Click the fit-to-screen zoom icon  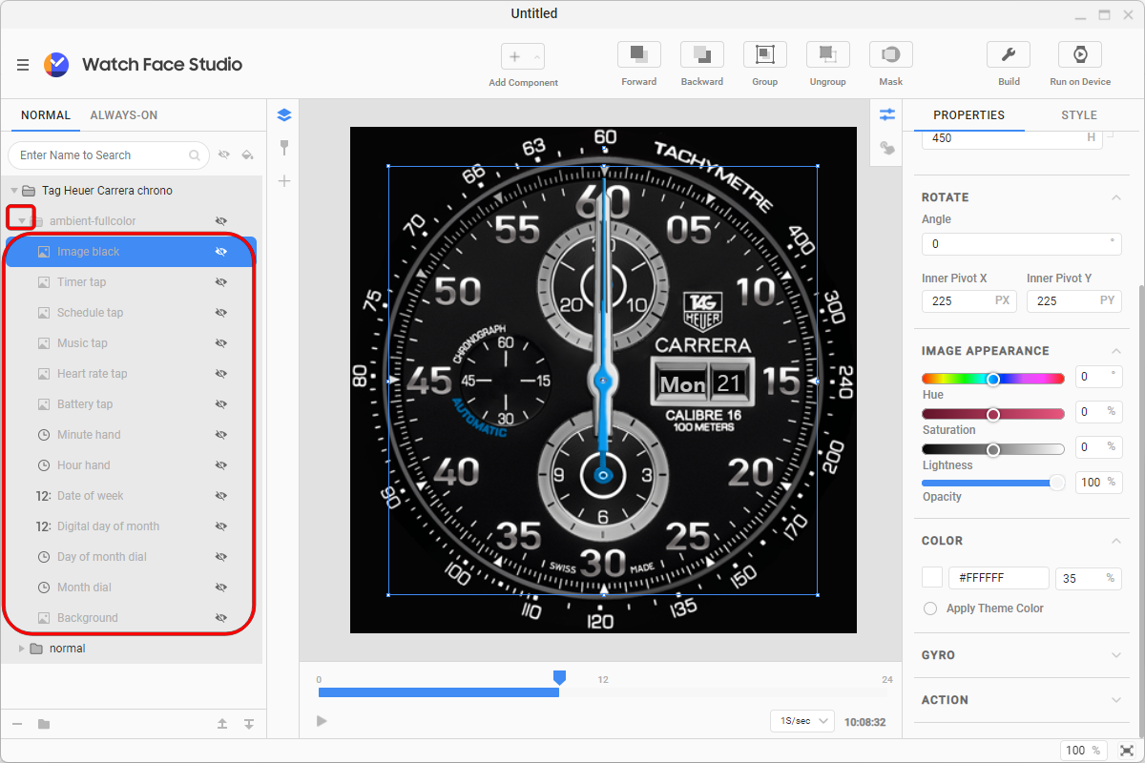1127,751
